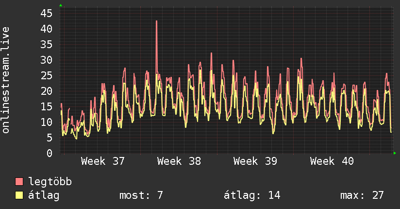Click the Week 38 axis label
The height and width of the screenshot is (209, 400).
pos(179,161)
